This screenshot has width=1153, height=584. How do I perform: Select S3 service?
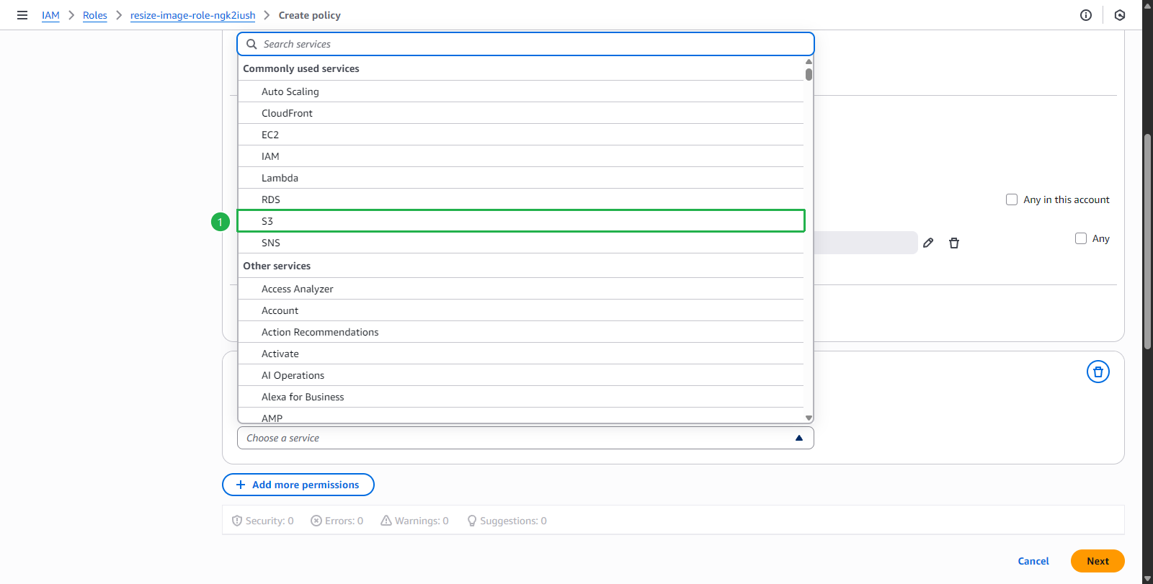coord(521,221)
